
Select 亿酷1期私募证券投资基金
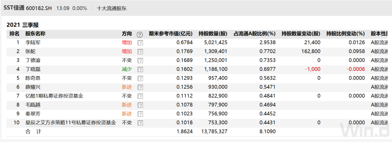(x=54, y=96)
